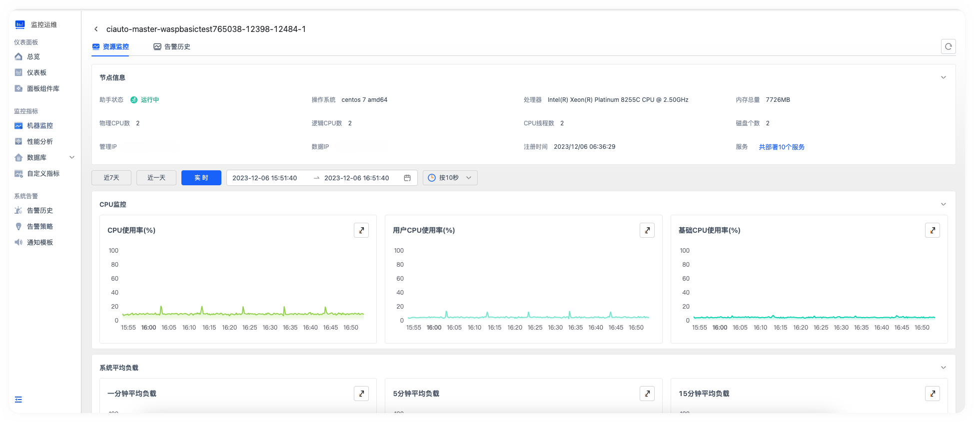Viewport: 974px width, 422px height.
Task: Select the 实时 realtime button
Action: (x=201, y=178)
